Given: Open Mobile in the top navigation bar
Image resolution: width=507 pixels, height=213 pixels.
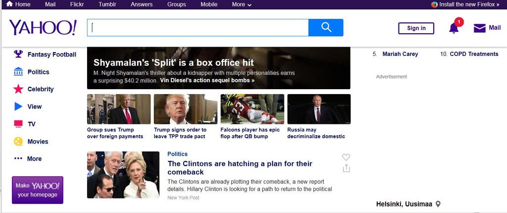Looking at the screenshot, I should click(209, 4).
